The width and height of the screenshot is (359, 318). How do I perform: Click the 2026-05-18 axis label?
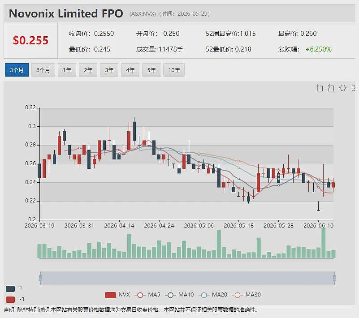[x=238, y=226]
